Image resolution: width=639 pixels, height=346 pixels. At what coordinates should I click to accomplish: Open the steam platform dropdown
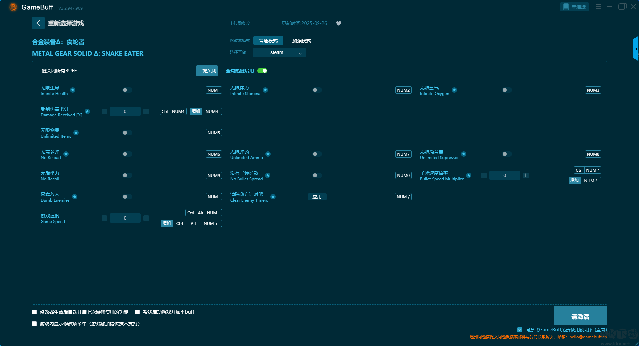click(279, 52)
